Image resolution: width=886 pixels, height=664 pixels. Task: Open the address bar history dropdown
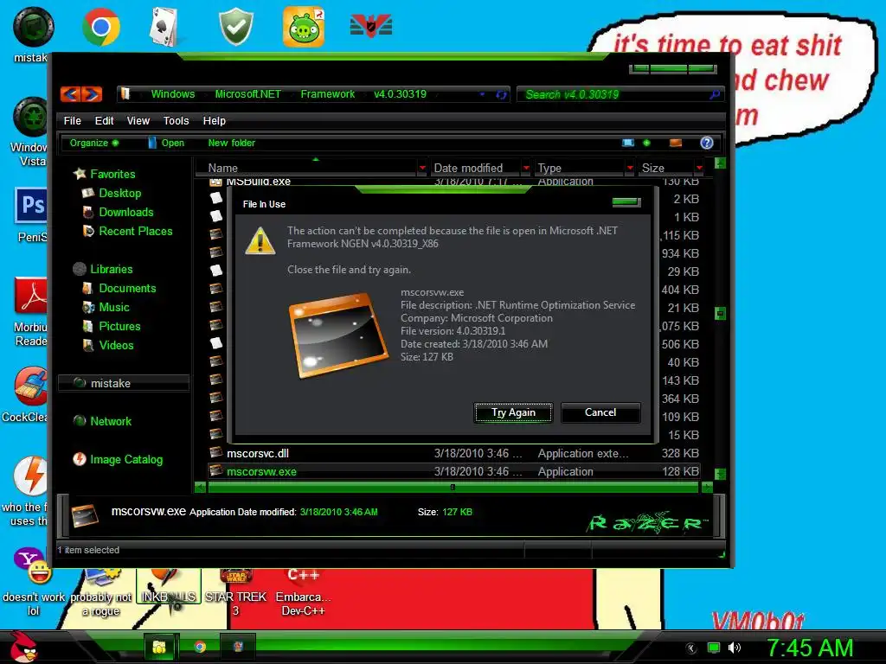click(482, 94)
